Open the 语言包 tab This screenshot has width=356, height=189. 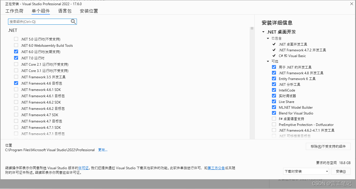click(65, 11)
